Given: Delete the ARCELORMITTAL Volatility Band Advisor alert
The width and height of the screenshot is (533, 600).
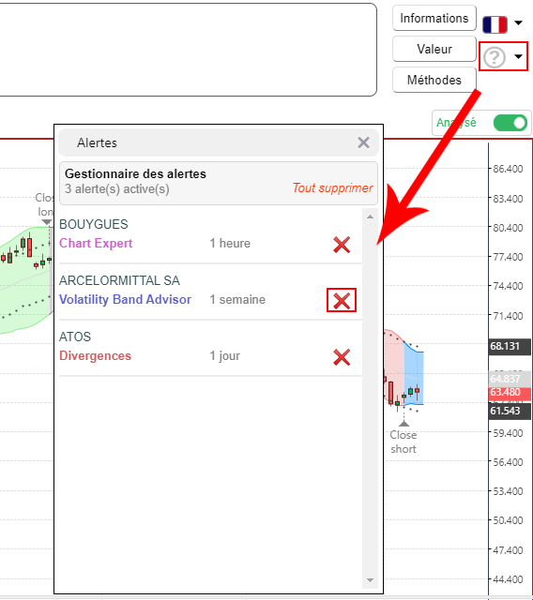Looking at the screenshot, I should 342,300.
